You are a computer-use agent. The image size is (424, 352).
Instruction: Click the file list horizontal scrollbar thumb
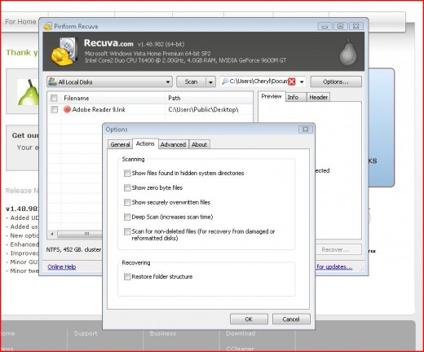click(x=80, y=234)
